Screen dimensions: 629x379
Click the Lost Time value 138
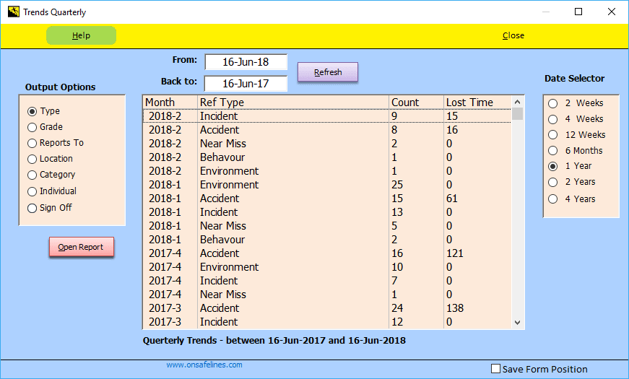click(x=455, y=308)
